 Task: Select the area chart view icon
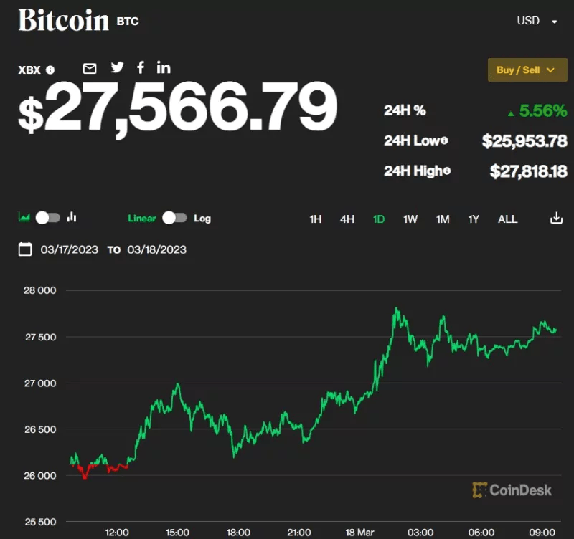26,218
